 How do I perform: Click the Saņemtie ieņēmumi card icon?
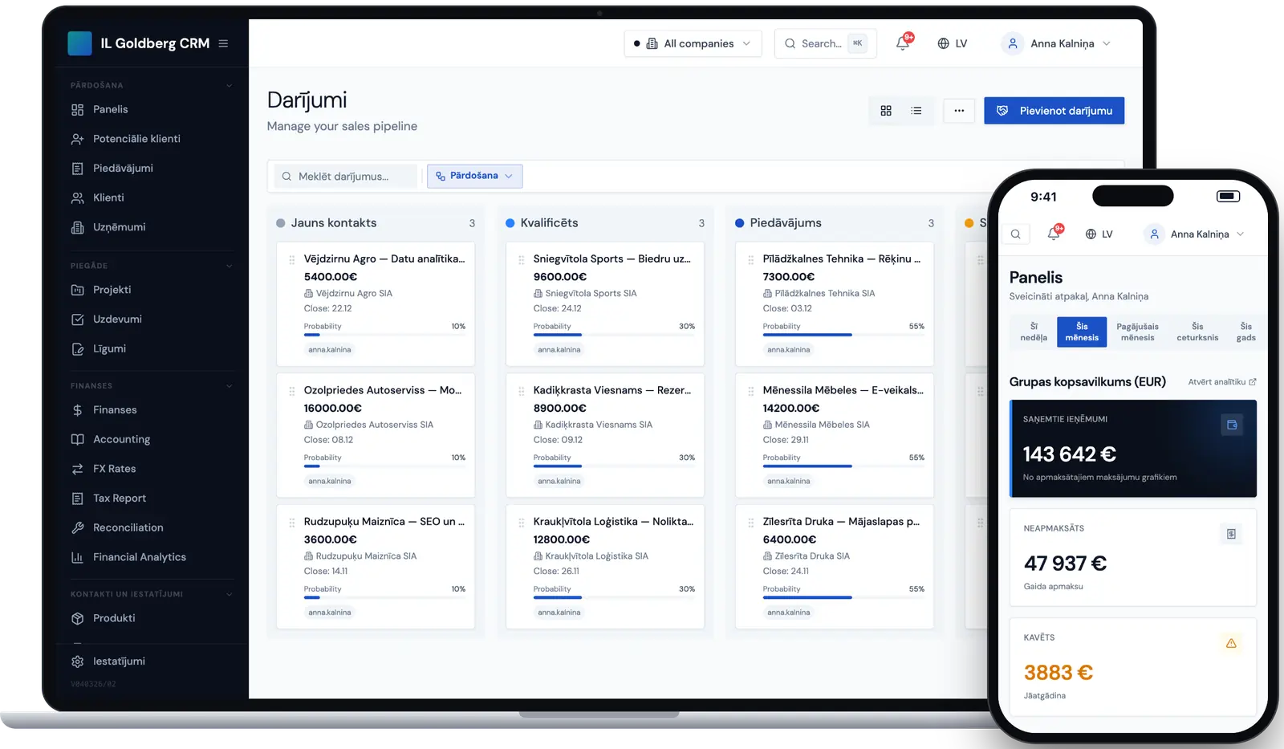pyautogui.click(x=1232, y=425)
